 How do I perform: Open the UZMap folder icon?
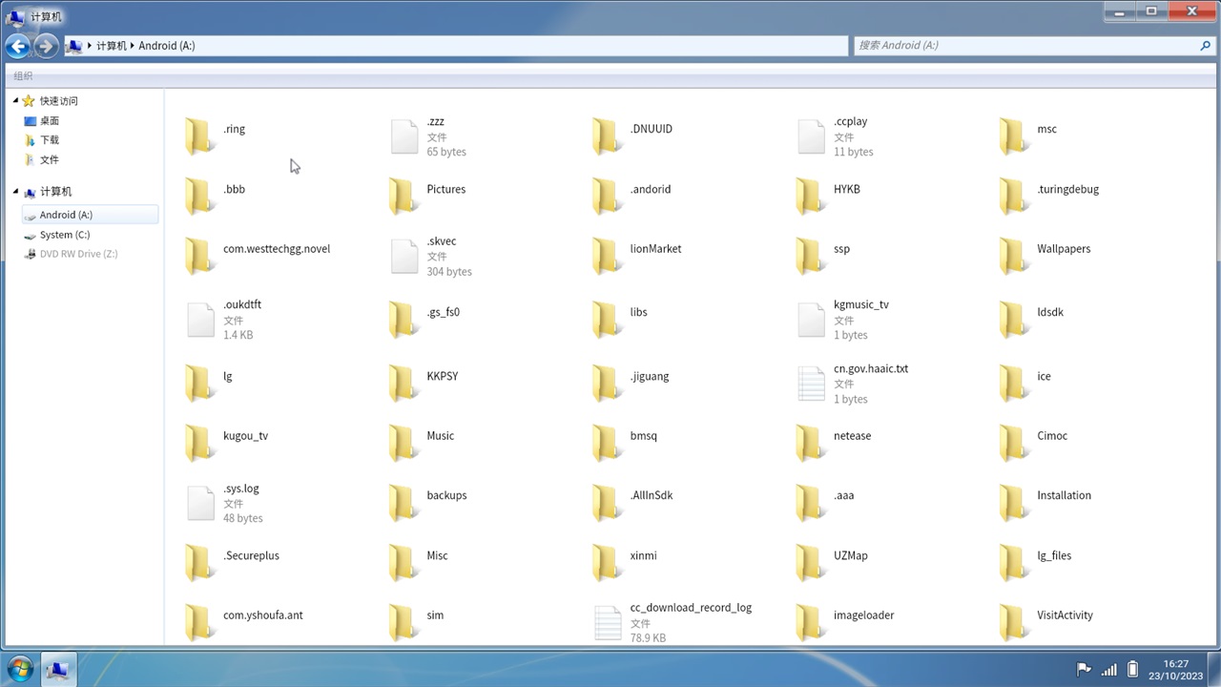tap(810, 563)
